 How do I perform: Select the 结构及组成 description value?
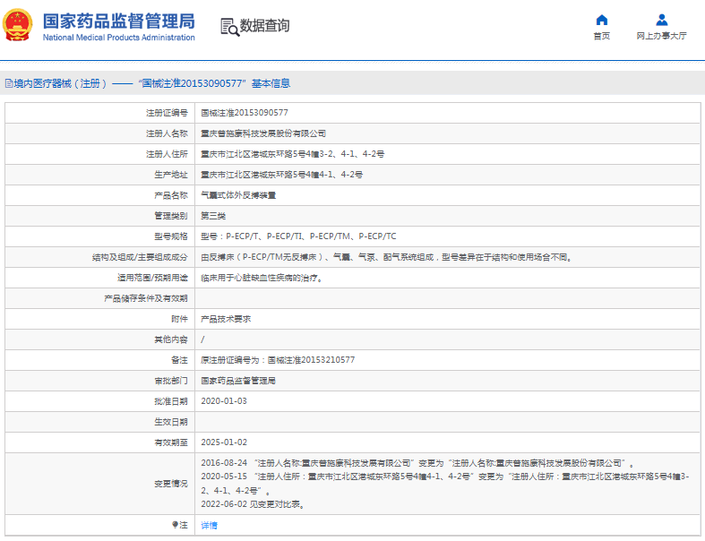(386, 257)
